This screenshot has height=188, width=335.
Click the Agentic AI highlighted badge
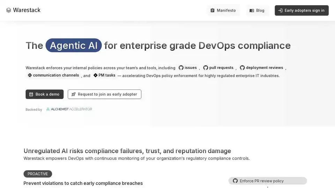pos(74,45)
